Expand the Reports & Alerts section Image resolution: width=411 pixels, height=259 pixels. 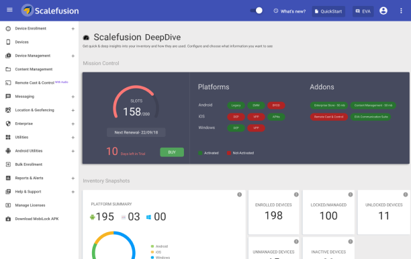(x=73, y=178)
